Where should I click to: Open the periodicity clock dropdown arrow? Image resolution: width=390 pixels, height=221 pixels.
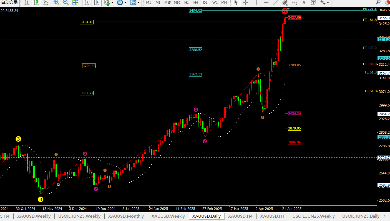pos(125,2)
